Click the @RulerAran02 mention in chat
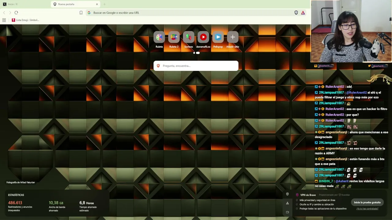 tap(356, 93)
